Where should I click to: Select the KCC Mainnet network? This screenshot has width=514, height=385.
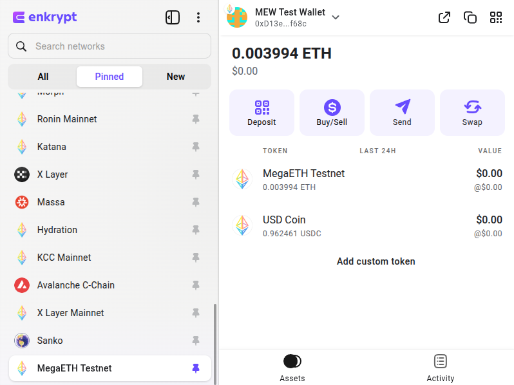pyautogui.click(x=110, y=258)
